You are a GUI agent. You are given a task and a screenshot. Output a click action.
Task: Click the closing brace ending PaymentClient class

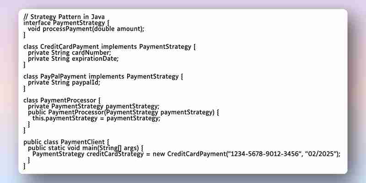[25, 166]
